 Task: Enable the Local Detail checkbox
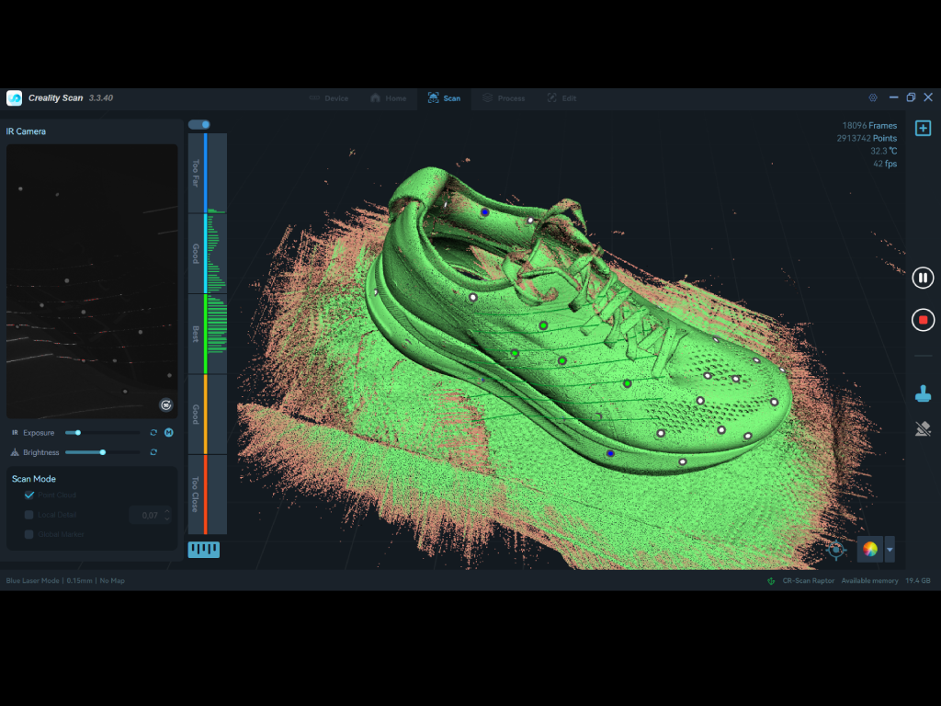tap(29, 515)
